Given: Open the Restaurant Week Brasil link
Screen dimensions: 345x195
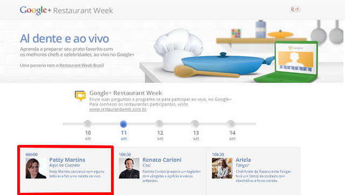Looking at the screenshot, I should click(81, 65).
